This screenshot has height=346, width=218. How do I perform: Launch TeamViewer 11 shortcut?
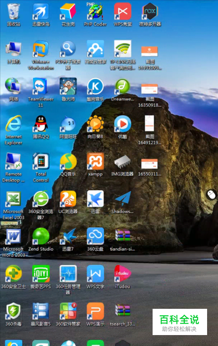click(x=41, y=86)
